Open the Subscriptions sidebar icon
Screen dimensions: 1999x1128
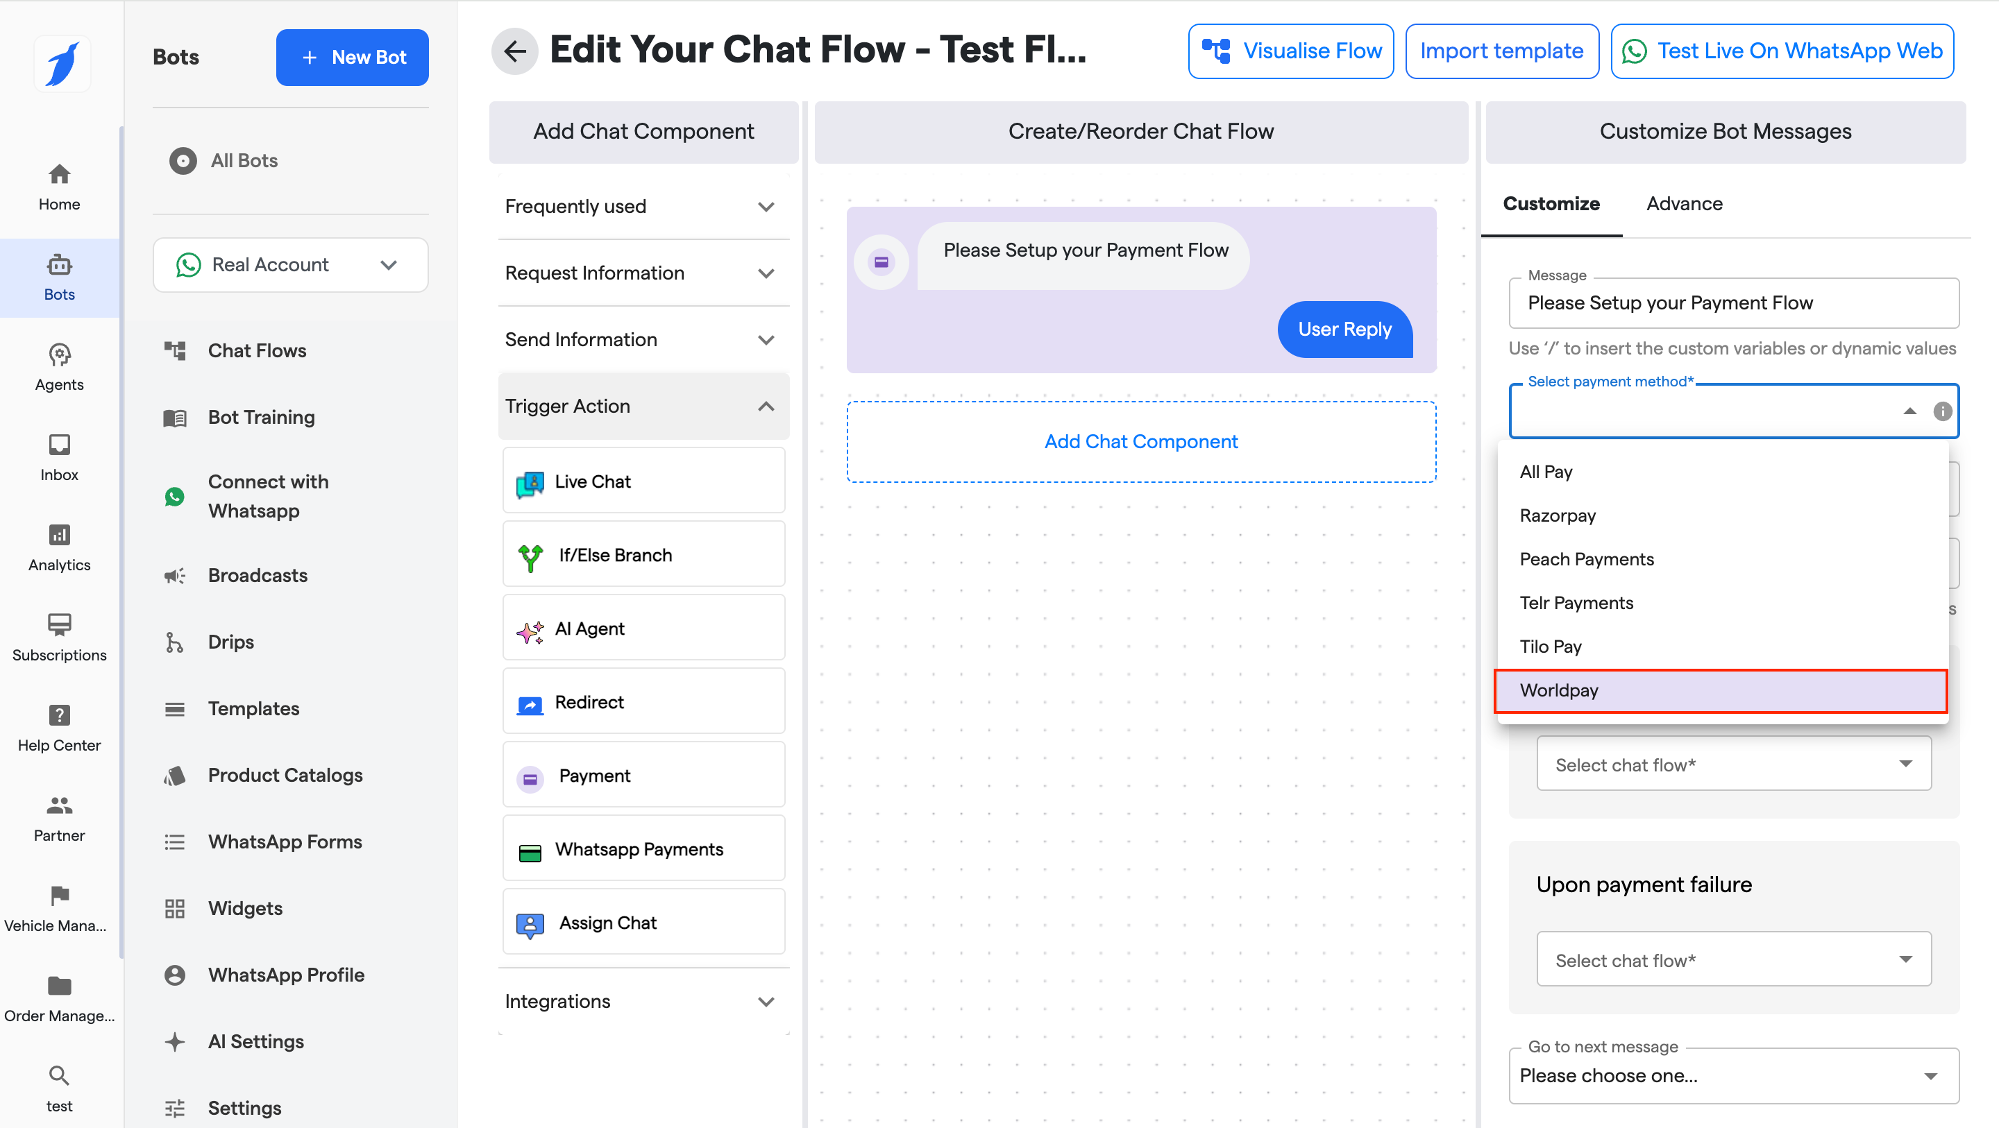59,637
